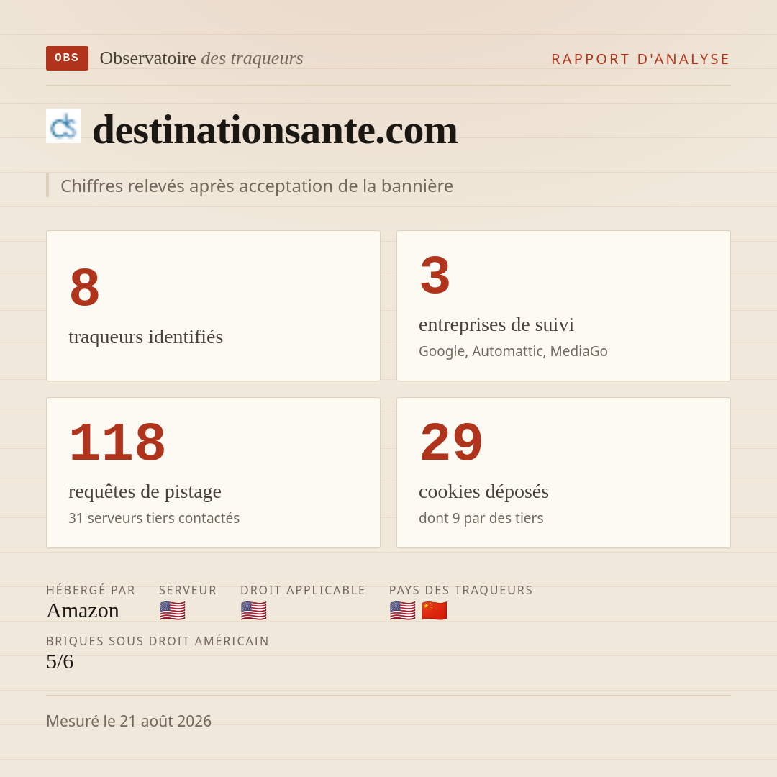Click the destinationsante.com site favicon
The image size is (777, 777).
[63, 126]
